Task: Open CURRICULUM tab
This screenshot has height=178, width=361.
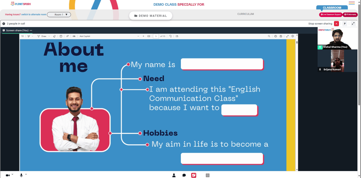Action: 245,14
